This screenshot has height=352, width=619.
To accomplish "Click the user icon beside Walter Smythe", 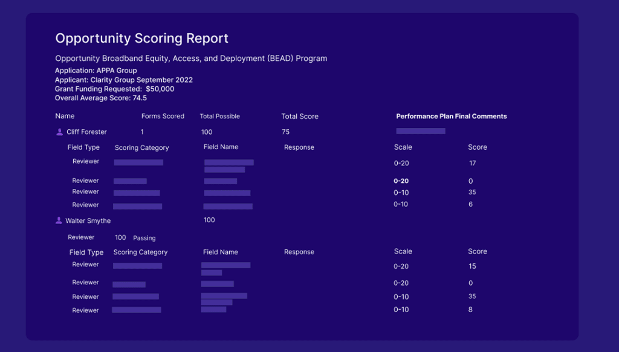I will [x=59, y=221].
